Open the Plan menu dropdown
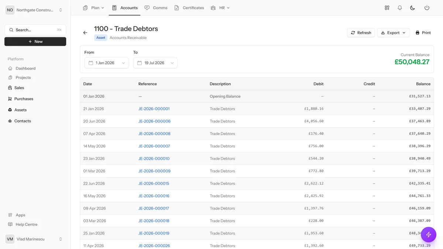The height and width of the screenshot is (249, 443). pyautogui.click(x=93, y=8)
